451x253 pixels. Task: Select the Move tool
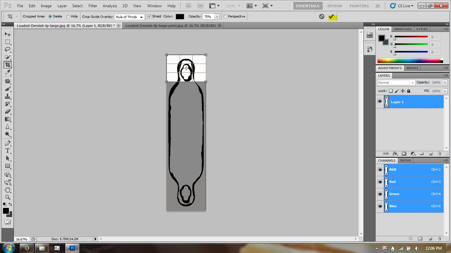7,34
